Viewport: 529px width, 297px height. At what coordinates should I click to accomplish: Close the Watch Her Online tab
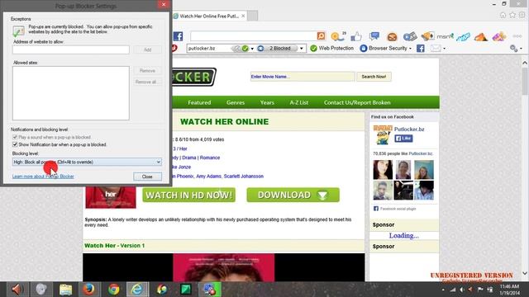pyautogui.click(x=243, y=16)
